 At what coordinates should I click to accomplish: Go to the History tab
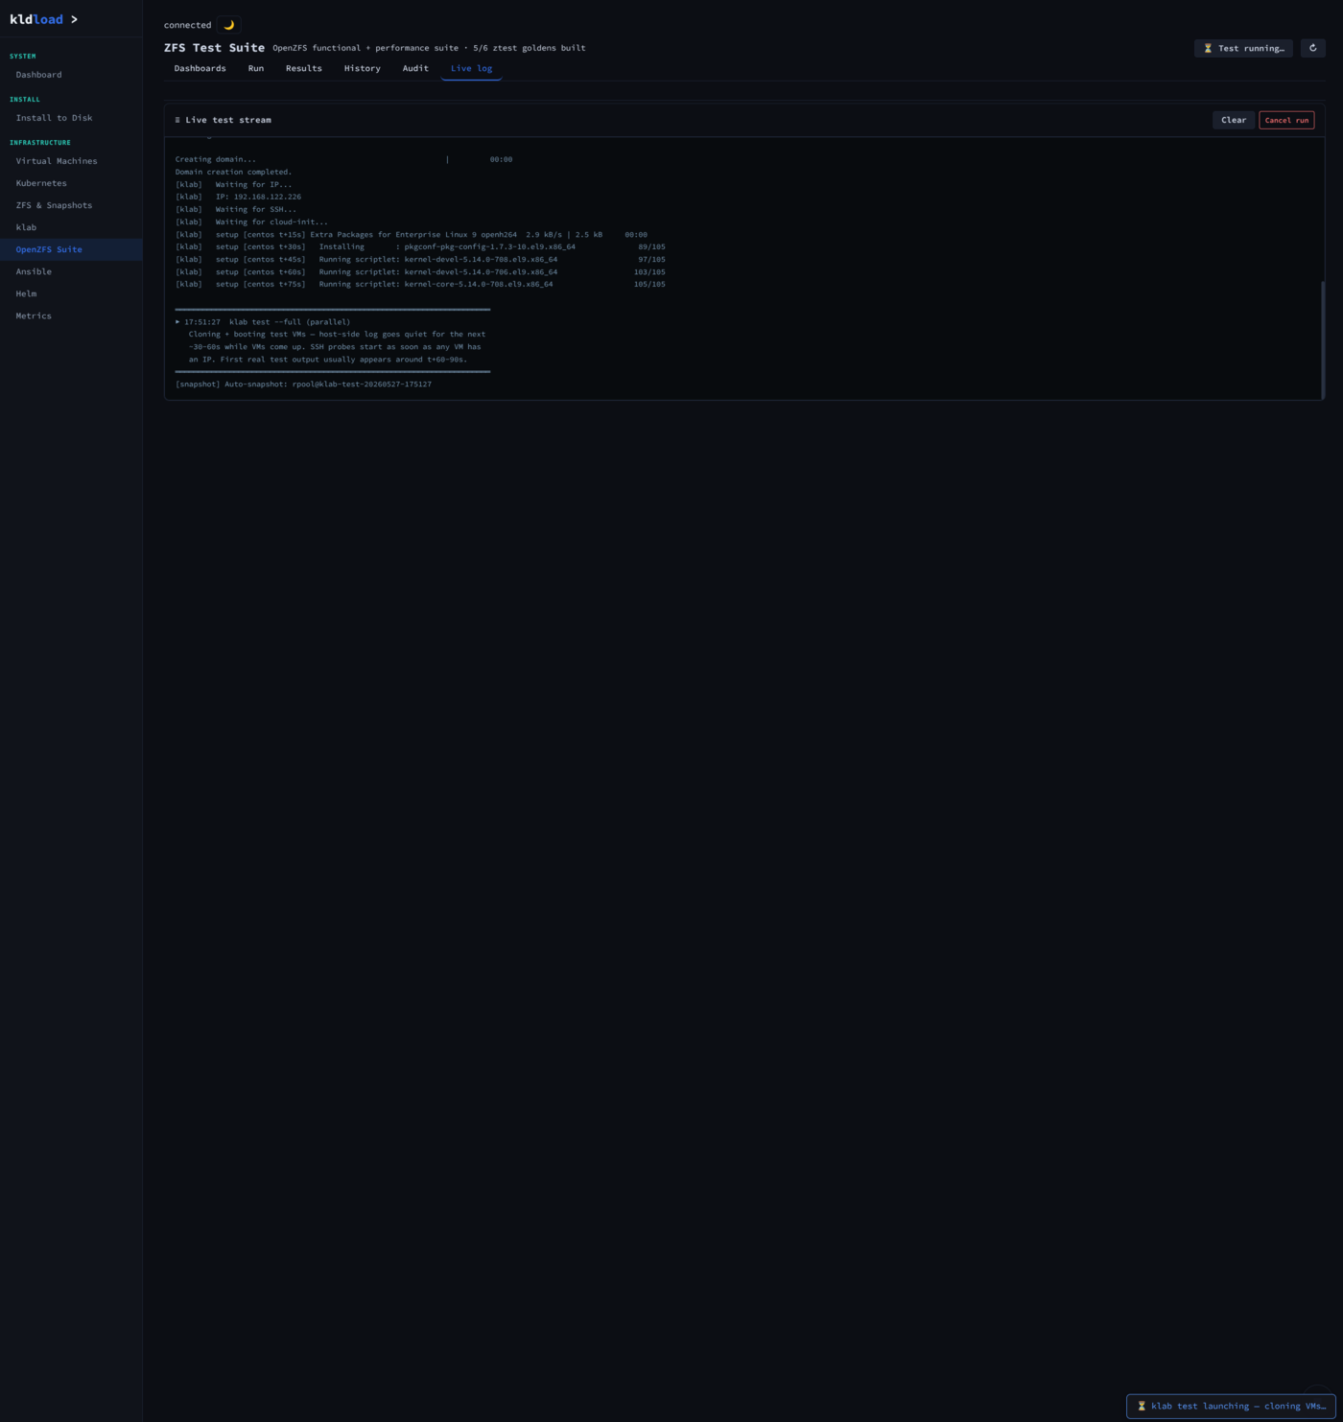363,68
